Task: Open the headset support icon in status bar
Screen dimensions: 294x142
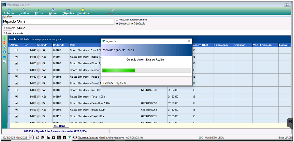Action: pyautogui.click(x=32, y=138)
